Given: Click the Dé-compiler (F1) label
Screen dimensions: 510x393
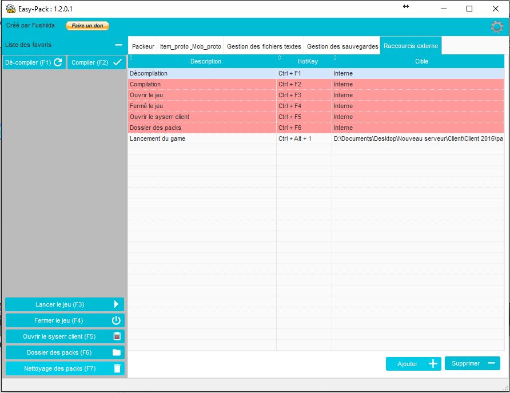Looking at the screenshot, I should click(x=28, y=62).
